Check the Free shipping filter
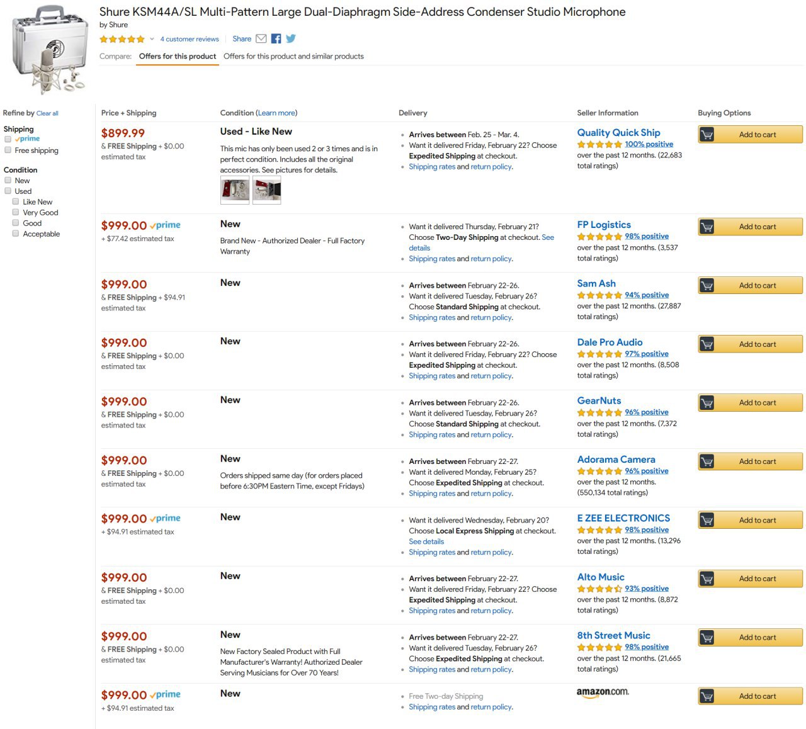Screen dimensions: 806x729 8,150
